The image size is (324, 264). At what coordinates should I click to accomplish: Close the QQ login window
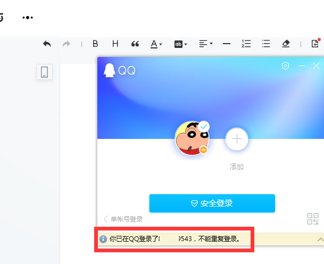(316, 66)
